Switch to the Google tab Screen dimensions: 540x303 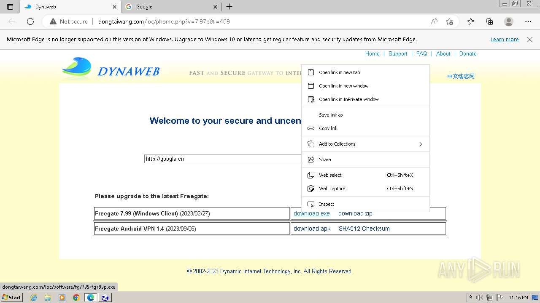[x=171, y=7]
